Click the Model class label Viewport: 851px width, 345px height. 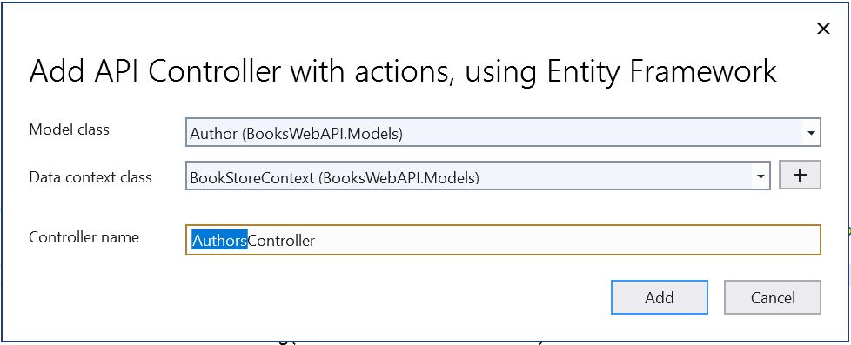pos(69,129)
